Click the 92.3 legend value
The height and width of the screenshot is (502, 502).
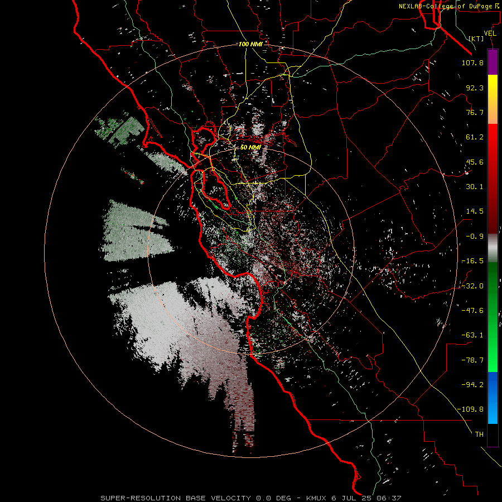475,88
